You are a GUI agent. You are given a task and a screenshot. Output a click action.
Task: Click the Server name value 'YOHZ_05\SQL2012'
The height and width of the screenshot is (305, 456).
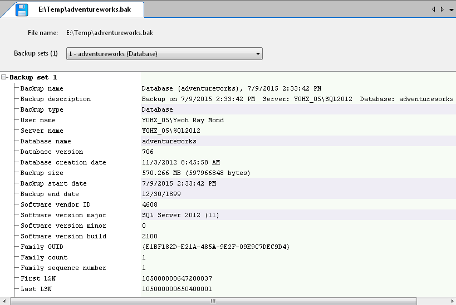[171, 131]
